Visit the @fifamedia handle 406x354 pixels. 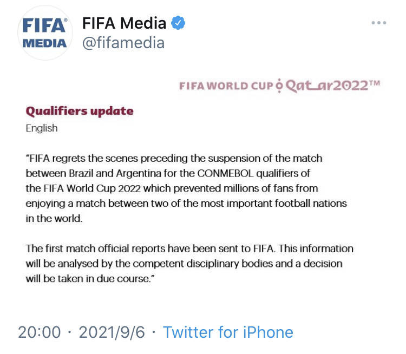click(x=123, y=43)
